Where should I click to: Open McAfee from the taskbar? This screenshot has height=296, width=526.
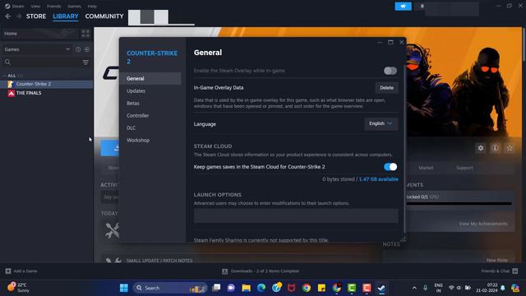pyautogui.click(x=292, y=288)
